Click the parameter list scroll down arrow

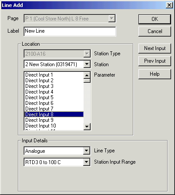tap(87, 126)
